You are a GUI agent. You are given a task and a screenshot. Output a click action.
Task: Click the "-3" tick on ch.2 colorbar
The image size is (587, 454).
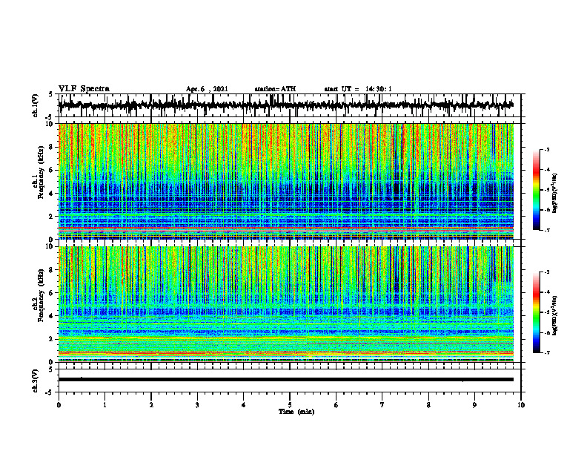[546, 272]
